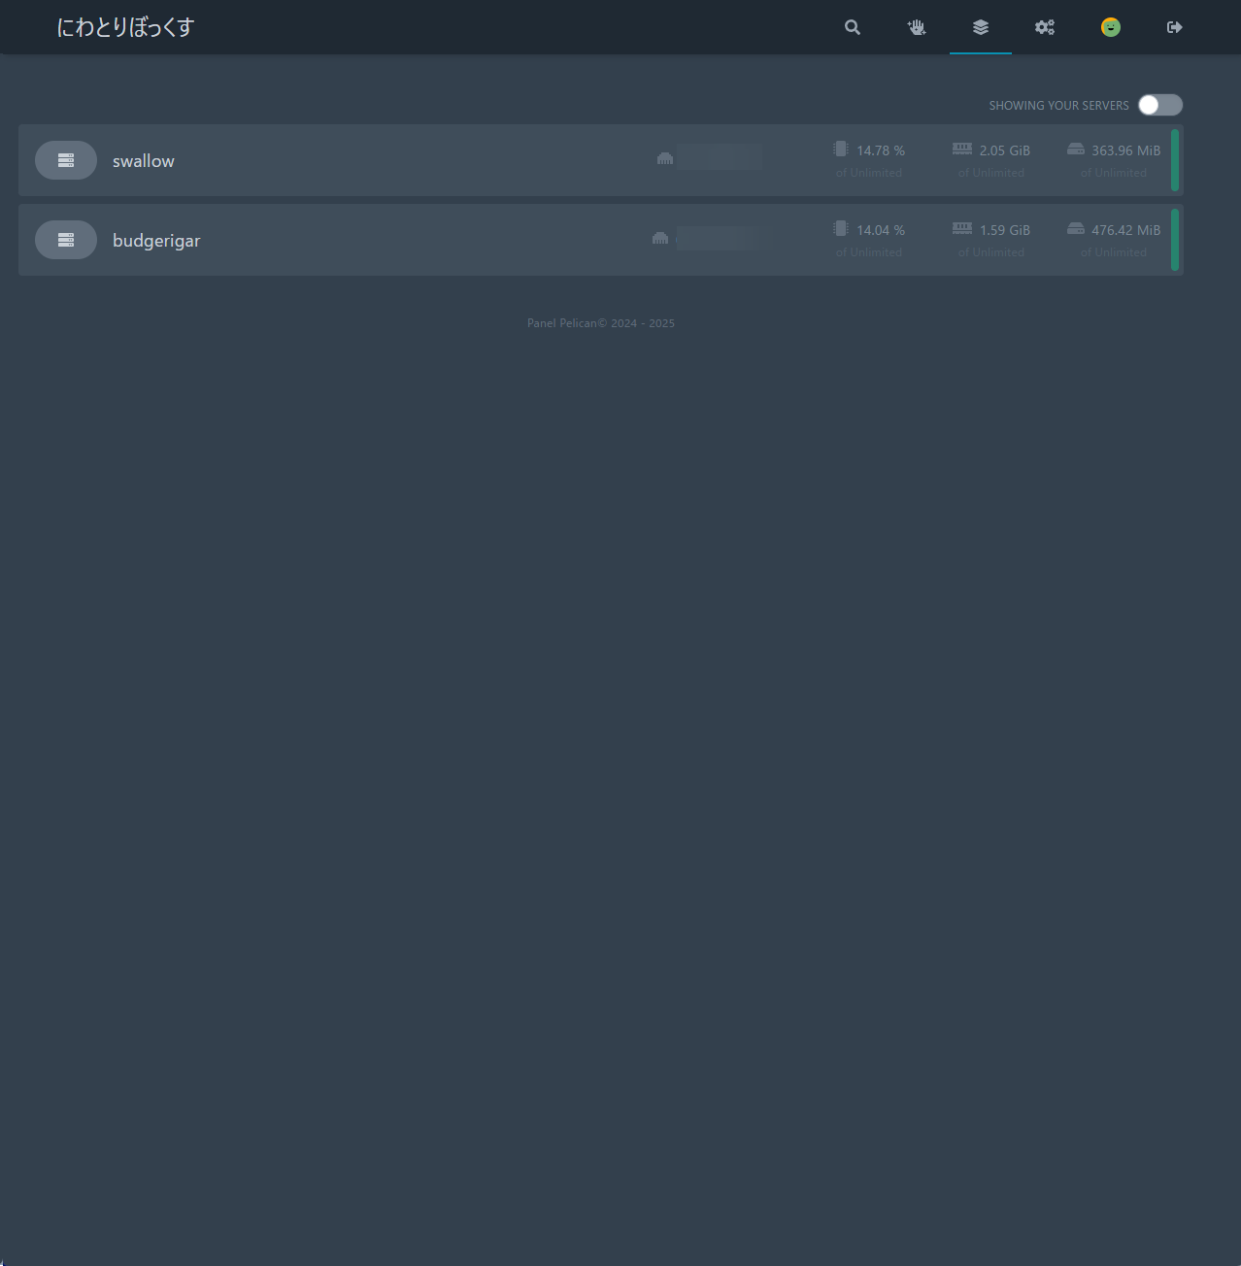Image resolution: width=1241 pixels, height=1266 pixels.
Task: Open the servers layers icon
Action: click(x=981, y=27)
